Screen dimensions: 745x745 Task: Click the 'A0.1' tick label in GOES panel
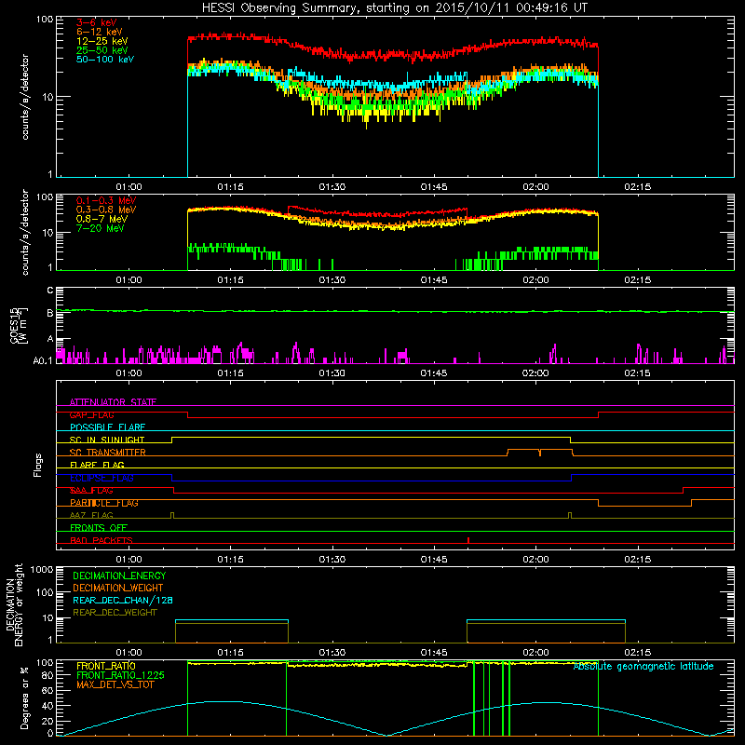click(x=43, y=361)
